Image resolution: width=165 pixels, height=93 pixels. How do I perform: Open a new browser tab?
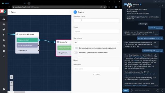click(29, 3)
